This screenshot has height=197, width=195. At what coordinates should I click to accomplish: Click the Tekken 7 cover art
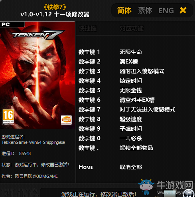point(37,75)
